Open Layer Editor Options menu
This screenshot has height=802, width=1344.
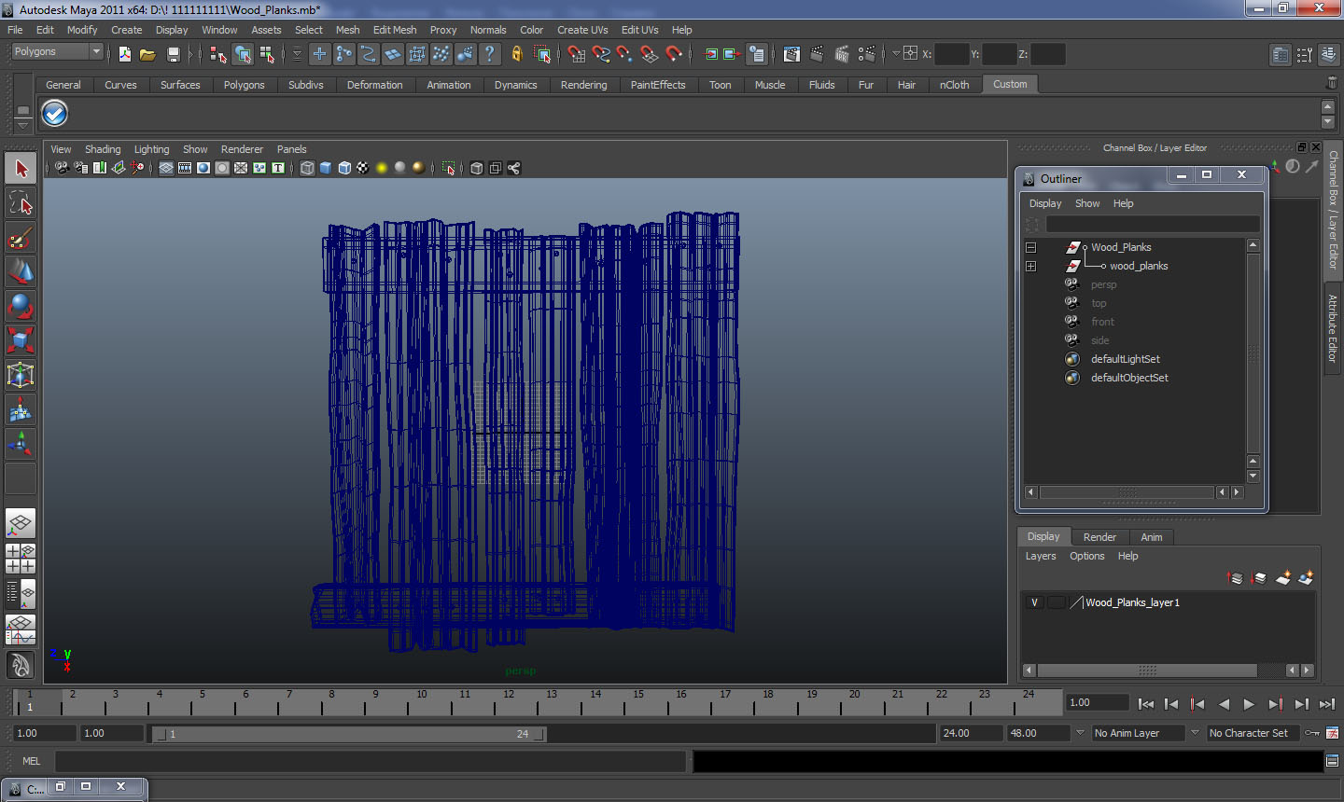(x=1086, y=556)
